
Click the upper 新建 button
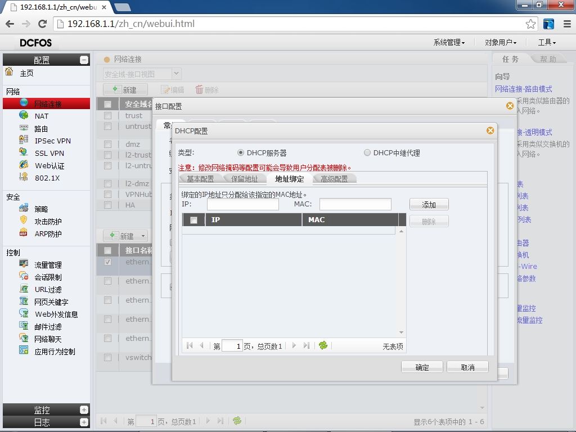[125, 89]
